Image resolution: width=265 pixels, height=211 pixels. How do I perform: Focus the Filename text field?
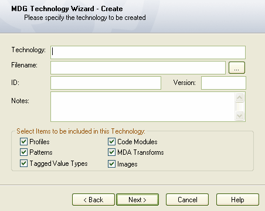(138, 67)
